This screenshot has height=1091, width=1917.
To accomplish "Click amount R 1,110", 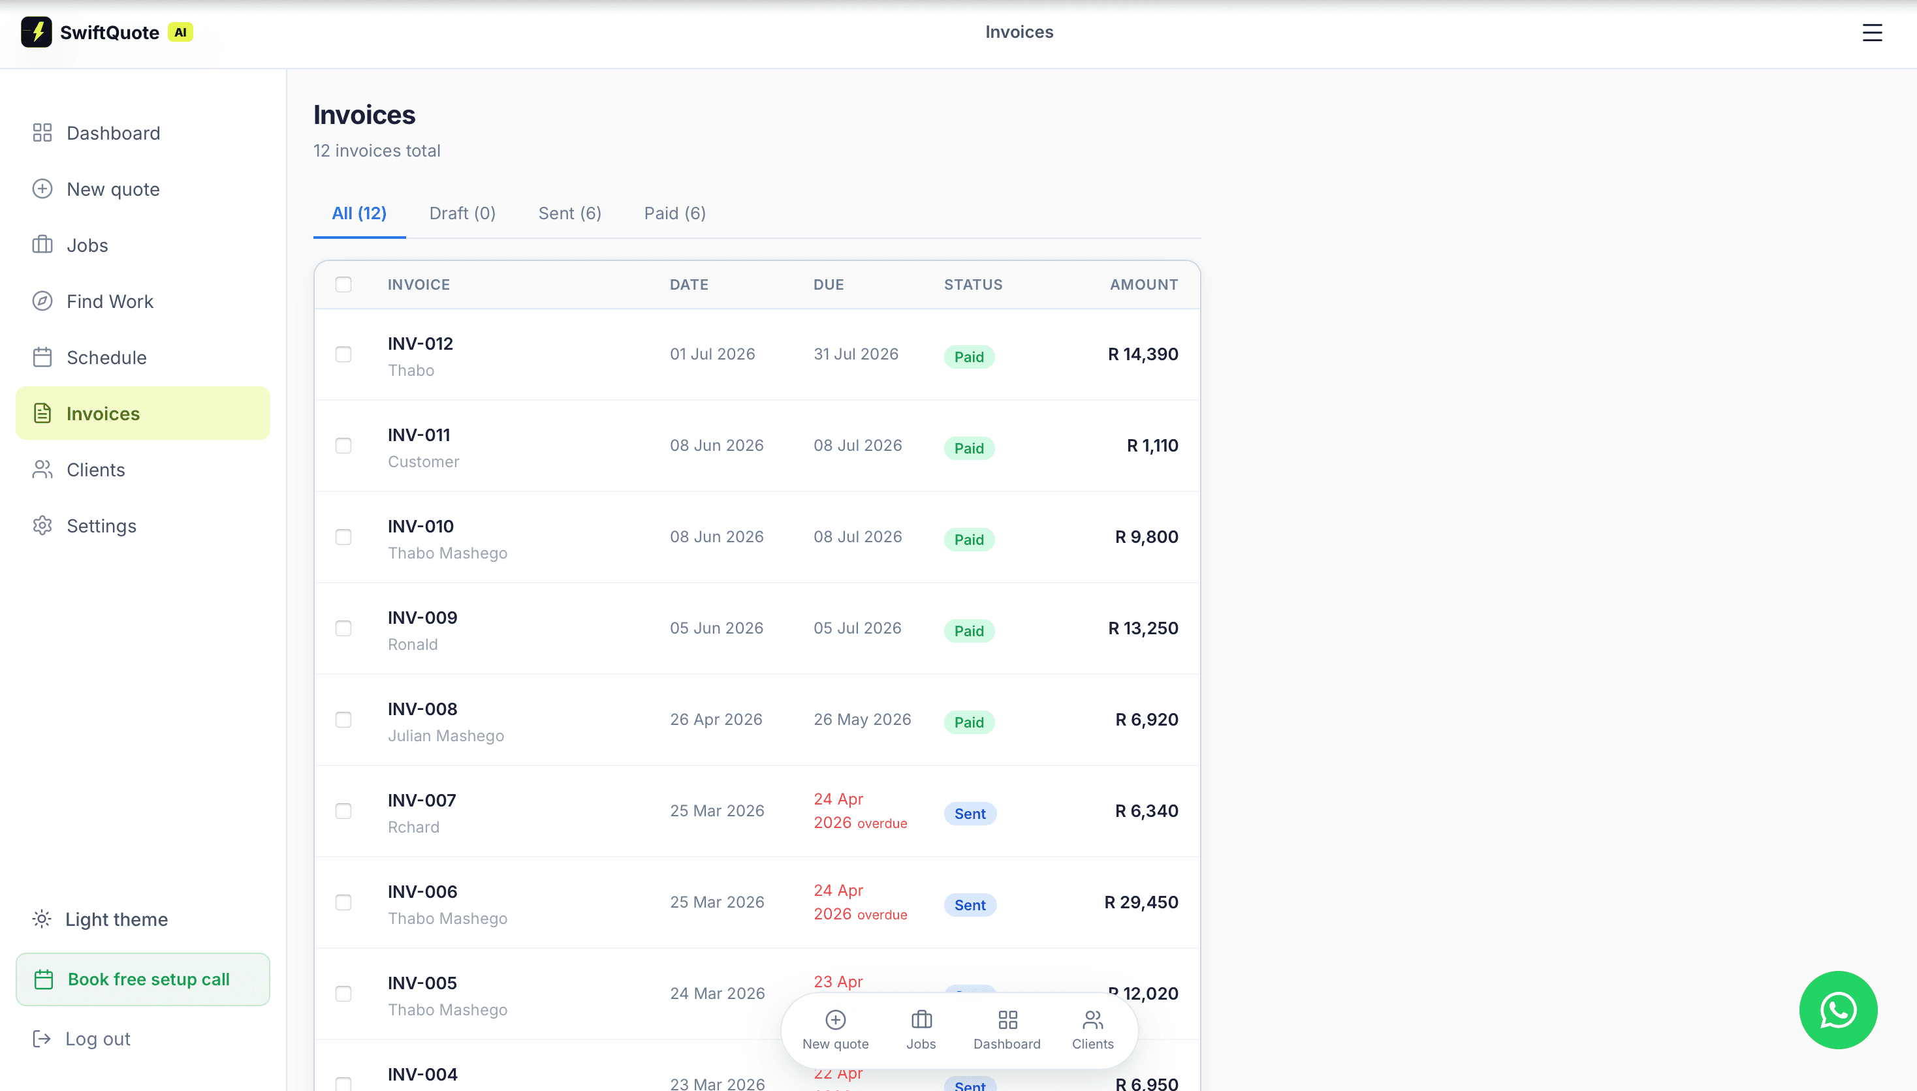I will (1152, 445).
